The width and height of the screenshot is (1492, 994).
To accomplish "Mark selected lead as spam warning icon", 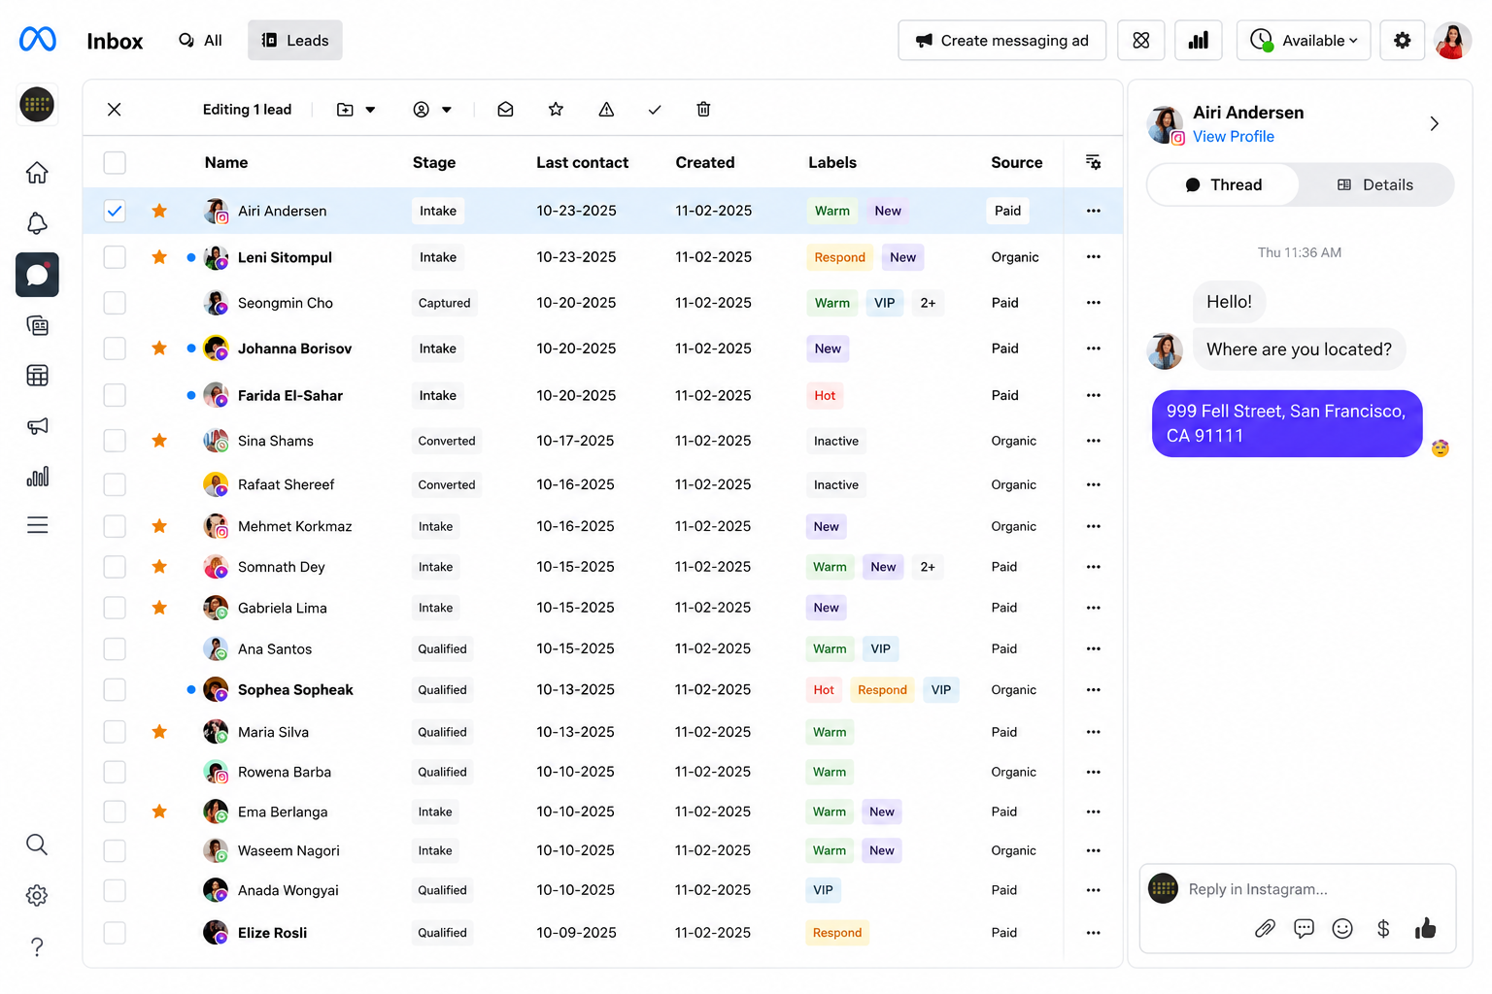I will coord(606,110).
